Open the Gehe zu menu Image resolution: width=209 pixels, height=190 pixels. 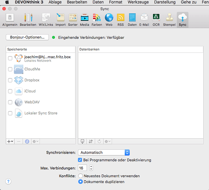pos(189,2)
